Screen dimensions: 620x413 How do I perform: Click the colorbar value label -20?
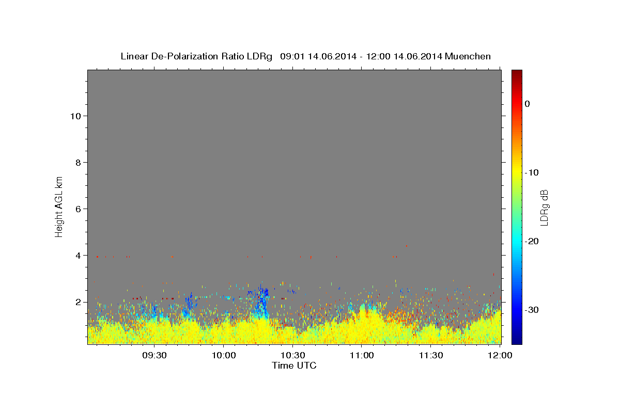coord(532,241)
